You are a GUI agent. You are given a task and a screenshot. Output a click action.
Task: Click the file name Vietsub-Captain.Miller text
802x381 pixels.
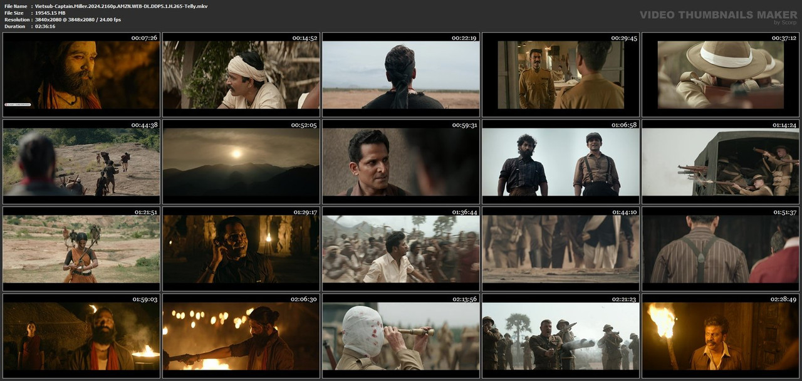[121, 6]
